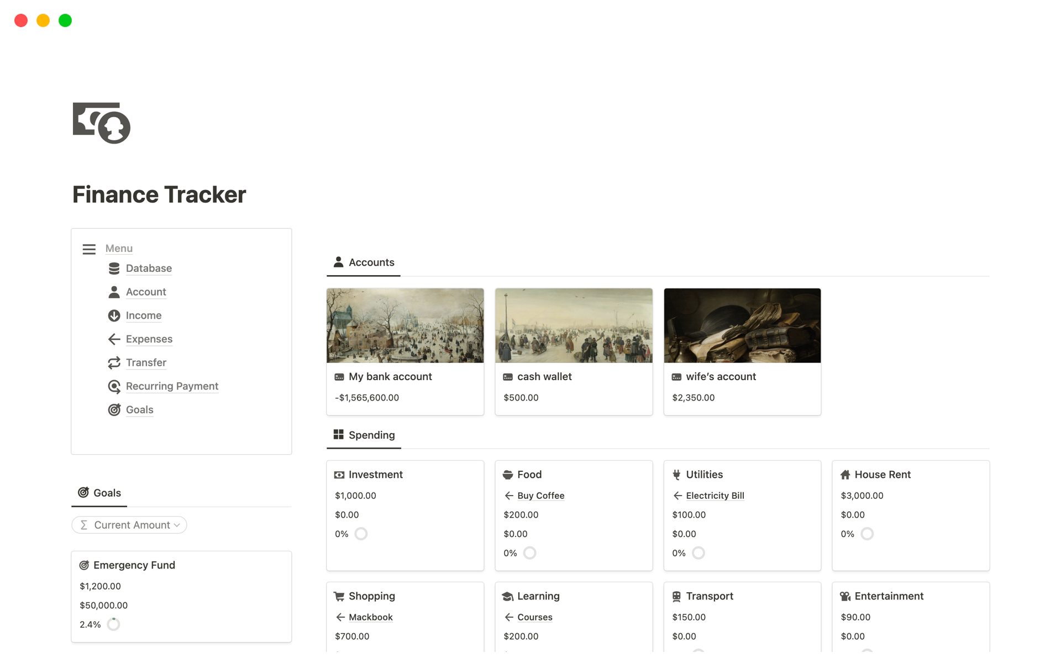Click the My bank account thumbnail
The image size is (1061, 663).
[405, 325]
